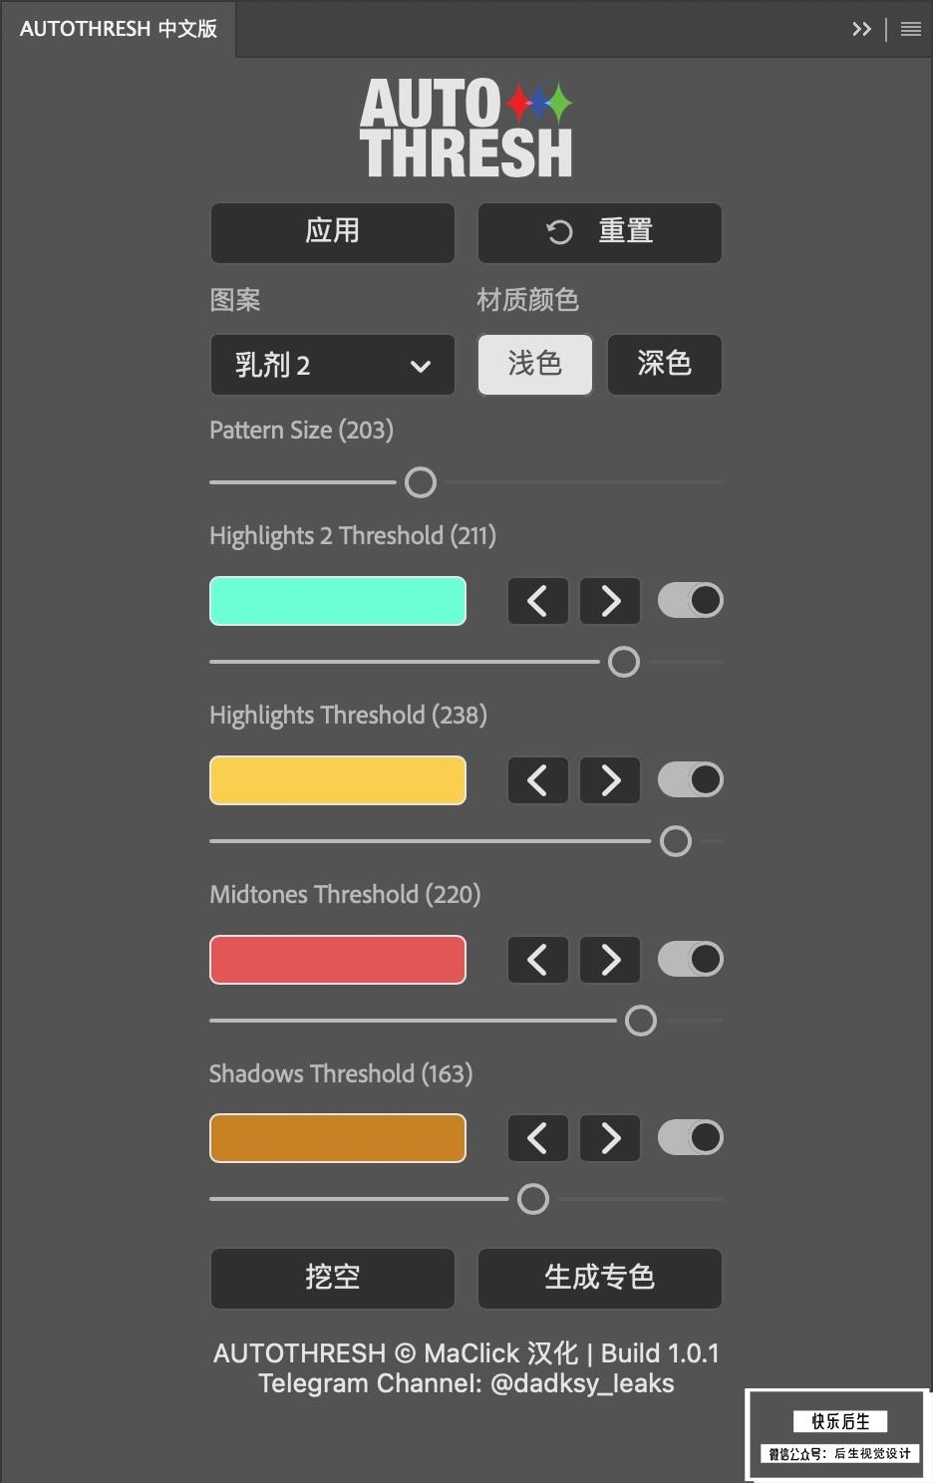Turn off the Midtones Threshold switch
The width and height of the screenshot is (933, 1483).
click(691, 959)
